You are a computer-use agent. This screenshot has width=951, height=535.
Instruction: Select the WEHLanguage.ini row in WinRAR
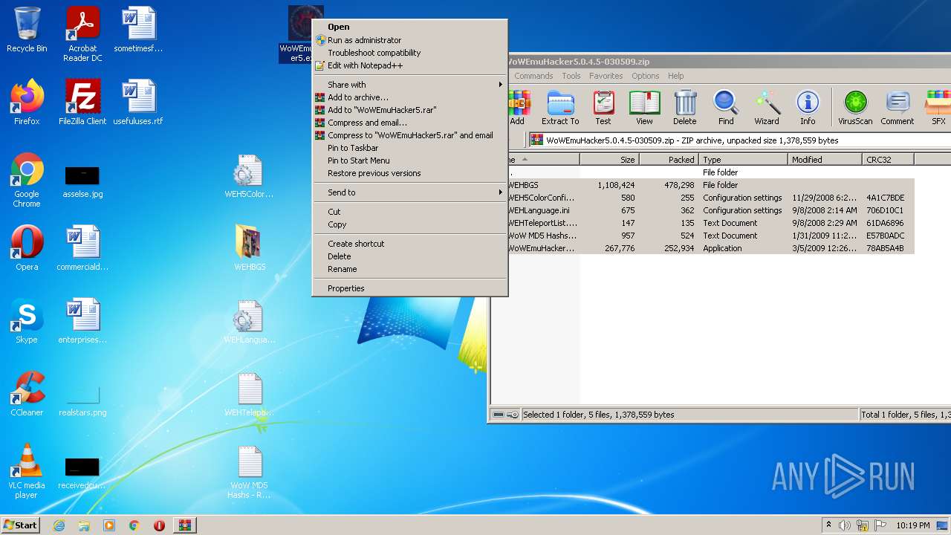(x=710, y=210)
